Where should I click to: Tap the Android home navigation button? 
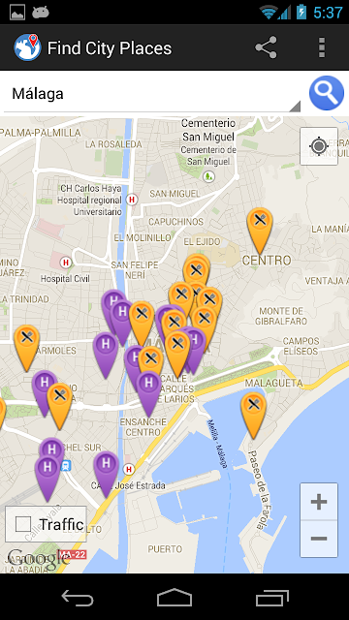coord(174,598)
